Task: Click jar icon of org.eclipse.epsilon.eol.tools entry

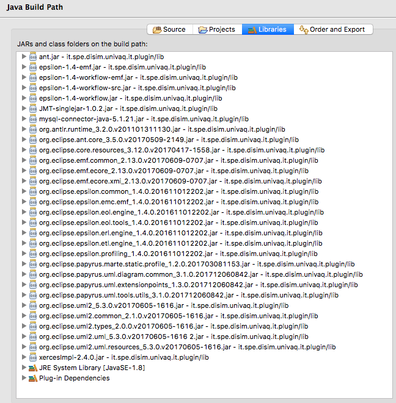Action: coord(33,223)
